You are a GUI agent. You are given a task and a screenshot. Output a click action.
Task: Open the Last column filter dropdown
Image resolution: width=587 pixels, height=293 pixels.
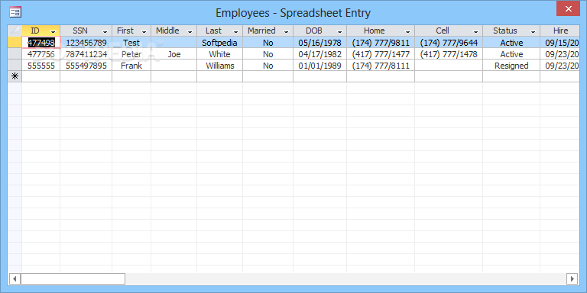tap(236, 31)
